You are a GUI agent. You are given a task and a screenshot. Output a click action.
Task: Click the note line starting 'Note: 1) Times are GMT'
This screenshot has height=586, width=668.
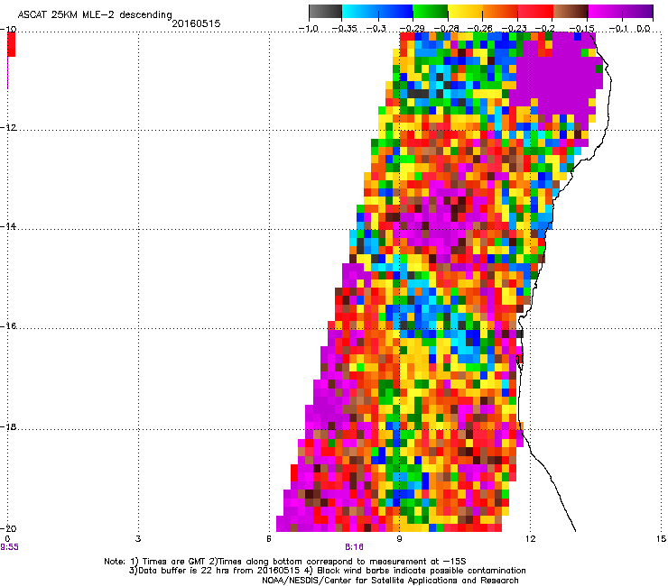click(x=285, y=562)
